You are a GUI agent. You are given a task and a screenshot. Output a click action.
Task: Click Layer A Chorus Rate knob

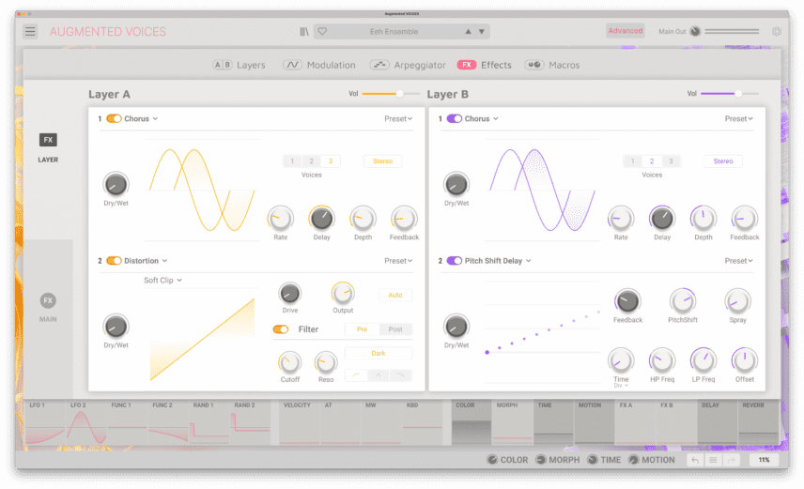coord(281,219)
